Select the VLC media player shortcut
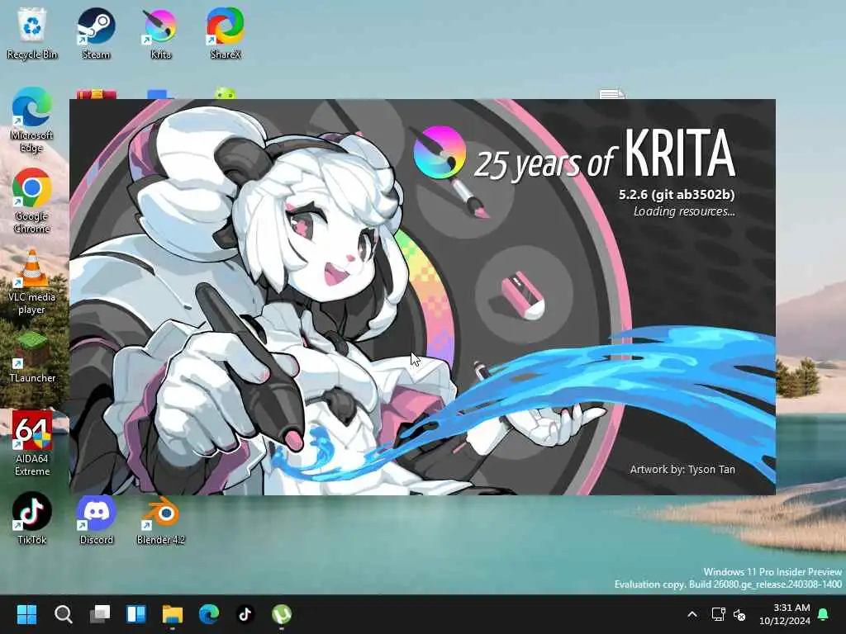 click(x=32, y=282)
